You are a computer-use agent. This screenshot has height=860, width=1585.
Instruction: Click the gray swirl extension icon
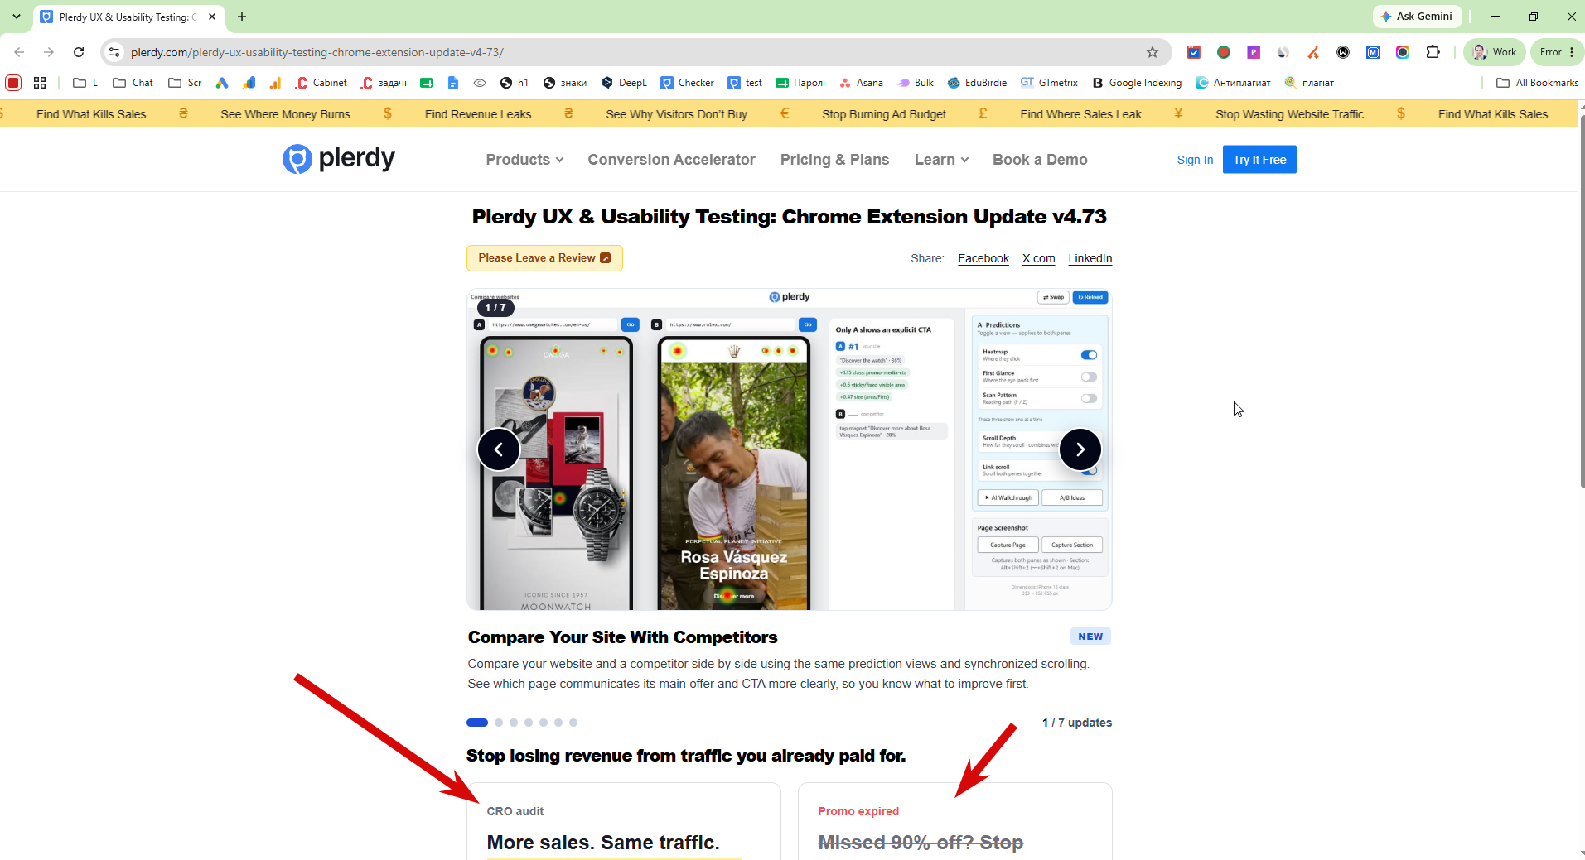(1283, 52)
